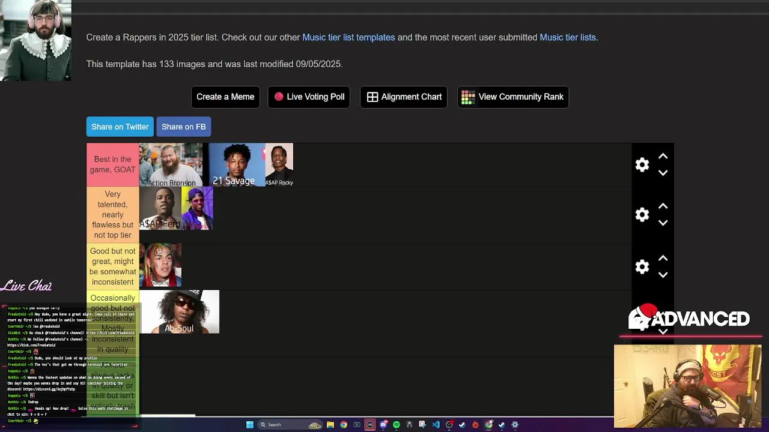
Task: Open Visual Studio Code from taskbar
Action: [x=436, y=425]
